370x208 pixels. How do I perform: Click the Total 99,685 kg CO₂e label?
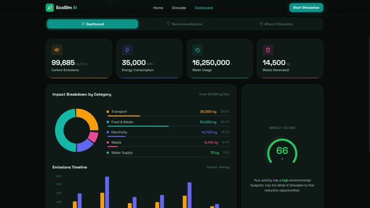pos(214,94)
